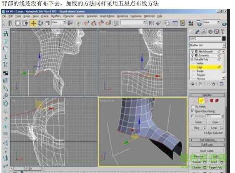Open the Material Editor
Viewport: 235px width, 173px height.
191,23
